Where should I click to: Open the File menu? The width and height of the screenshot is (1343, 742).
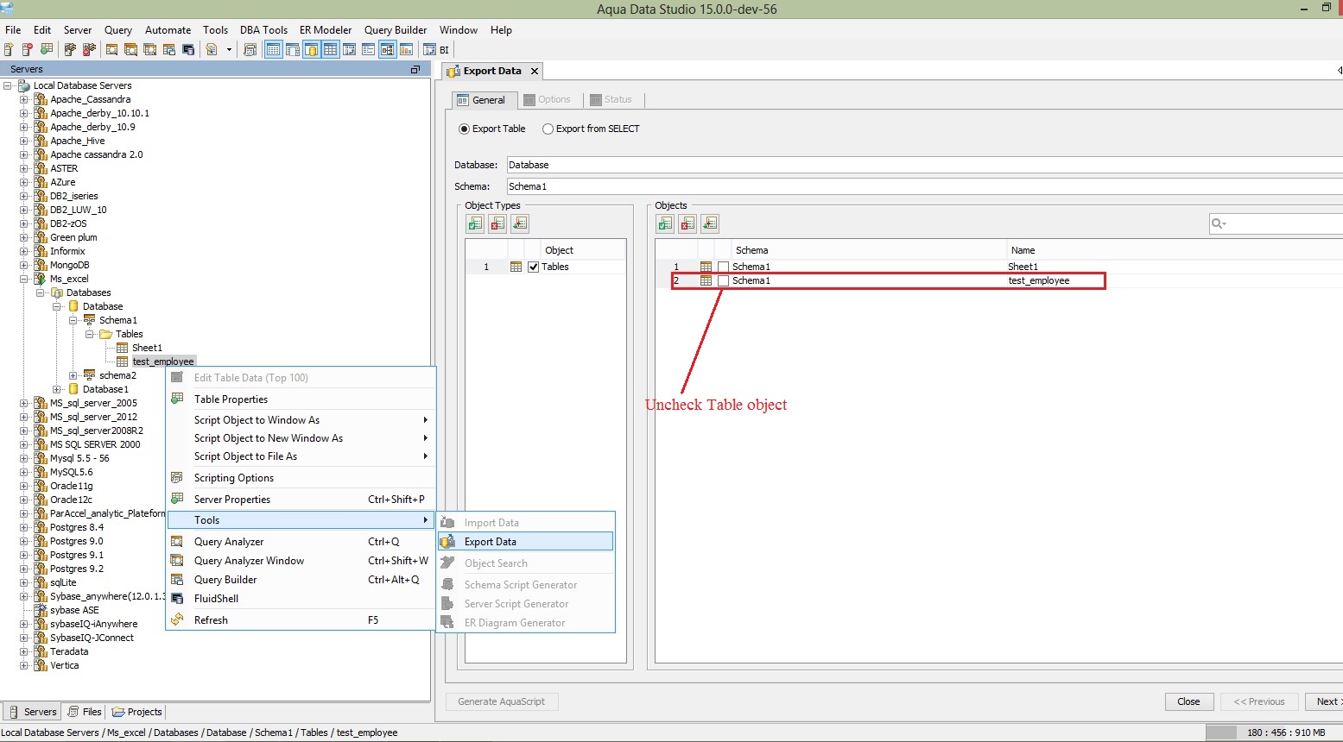click(x=13, y=29)
